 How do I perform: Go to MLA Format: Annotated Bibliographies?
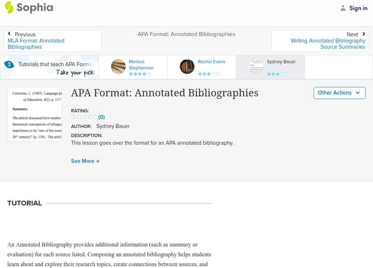pos(36,44)
